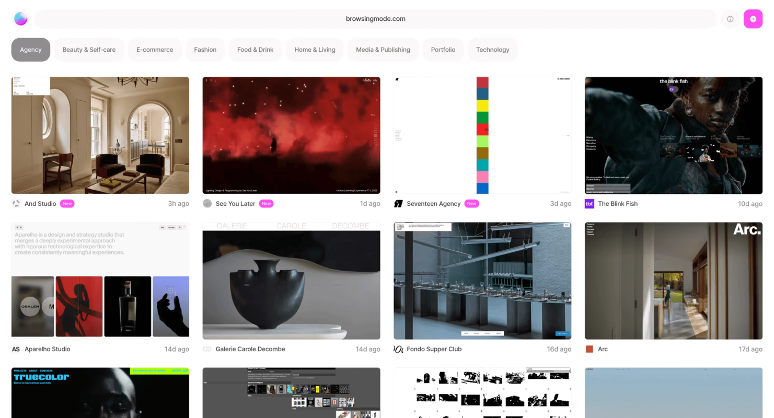The width and height of the screenshot is (774, 418).
Task: Click Seventeen Agency logo icon
Action: (398, 204)
